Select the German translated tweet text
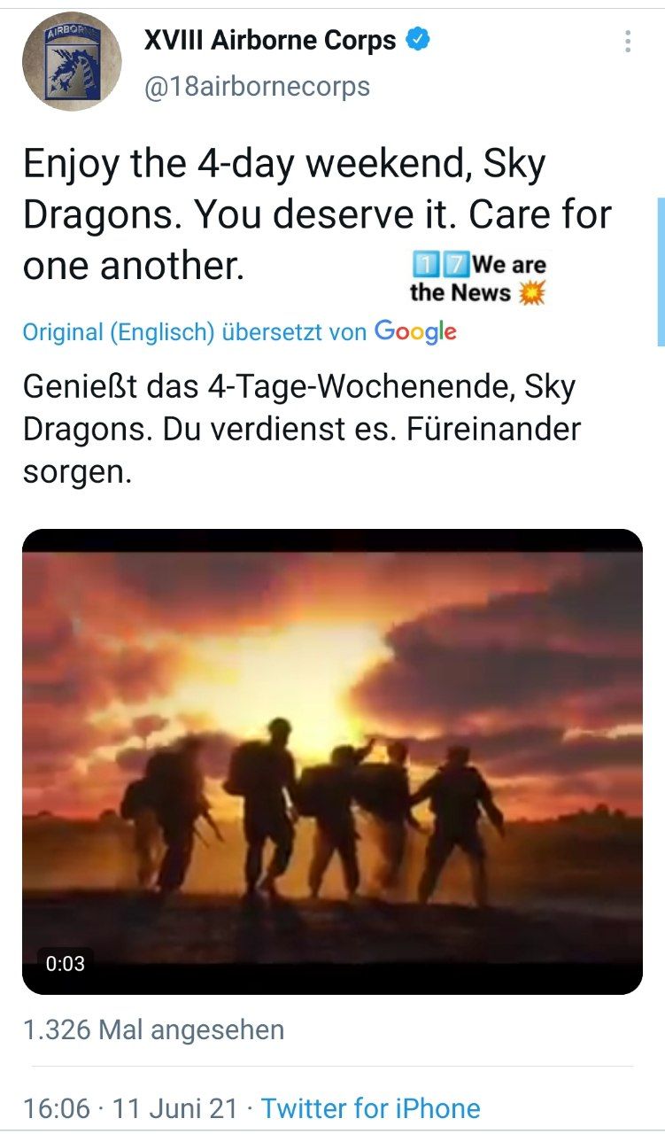Image resolution: width=665 pixels, height=1134 pixels. [x=301, y=429]
